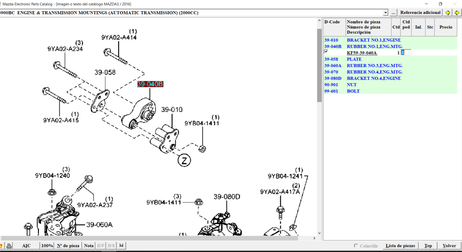Open the AIC button
This screenshot has width=462, height=252.
click(27, 246)
